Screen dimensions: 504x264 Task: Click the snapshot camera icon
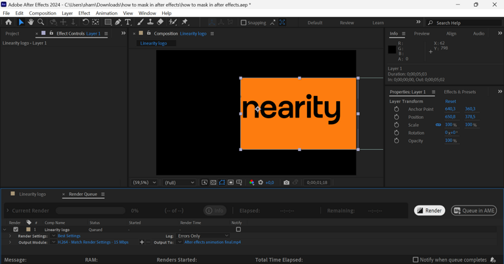coord(286,183)
